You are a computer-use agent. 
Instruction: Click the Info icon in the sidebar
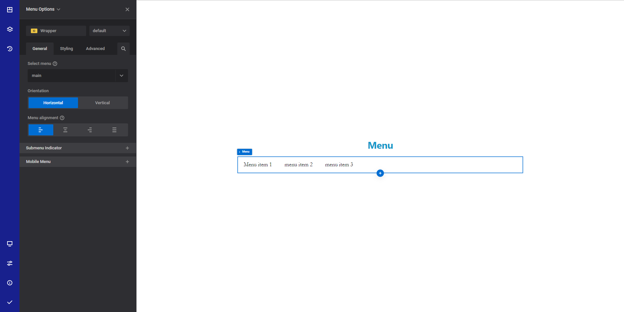(x=9, y=283)
